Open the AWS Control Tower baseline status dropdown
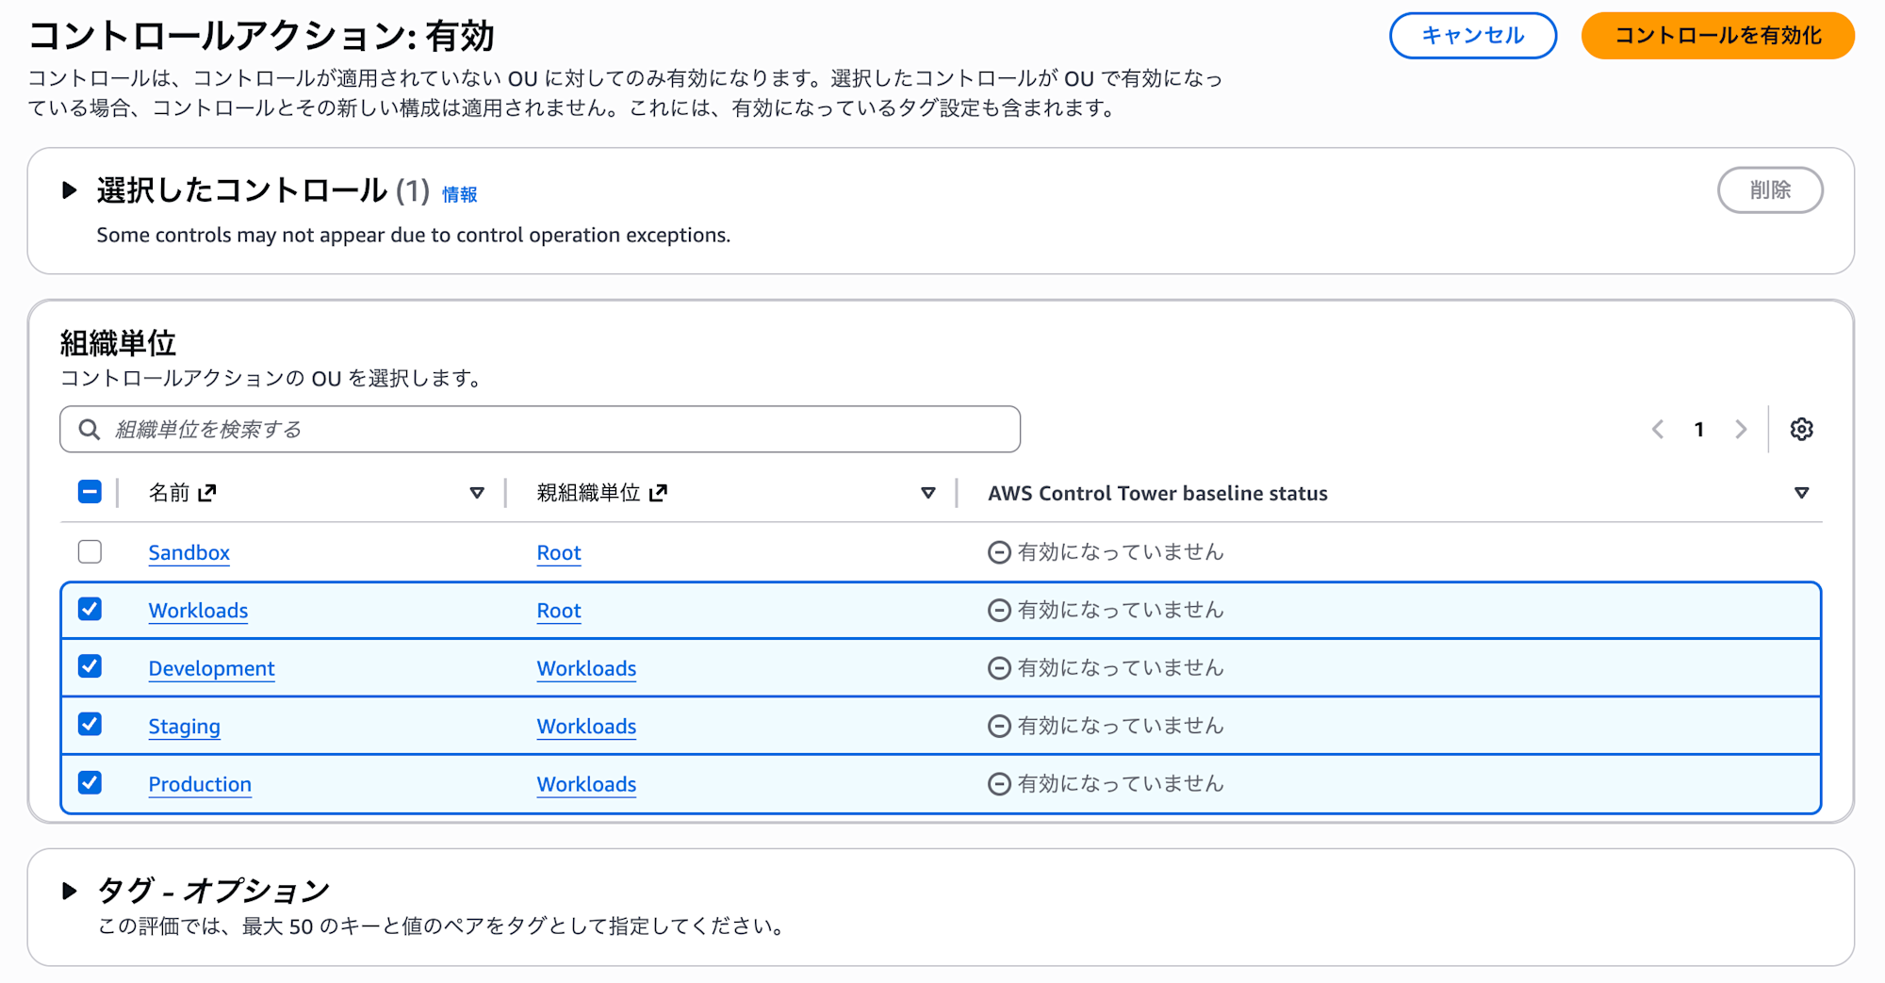The image size is (1885, 983). (1802, 492)
